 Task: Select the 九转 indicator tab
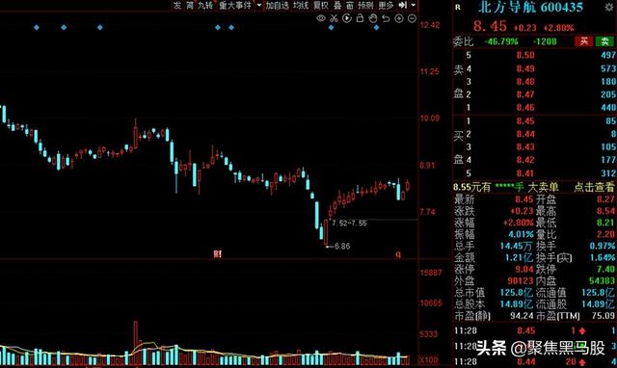coord(205,5)
